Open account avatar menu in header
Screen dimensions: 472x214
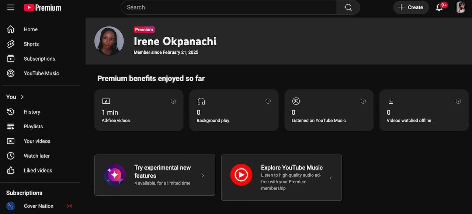coord(461,7)
